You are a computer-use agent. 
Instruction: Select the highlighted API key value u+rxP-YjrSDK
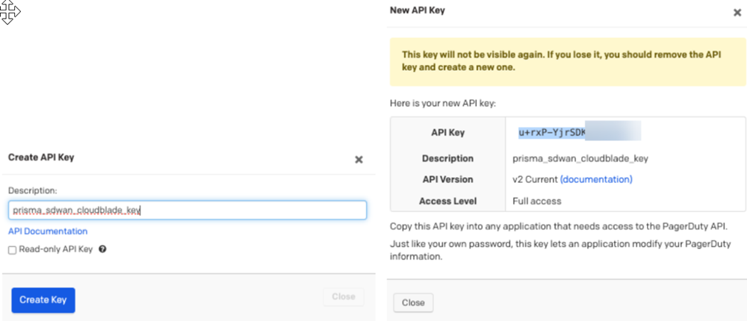552,132
